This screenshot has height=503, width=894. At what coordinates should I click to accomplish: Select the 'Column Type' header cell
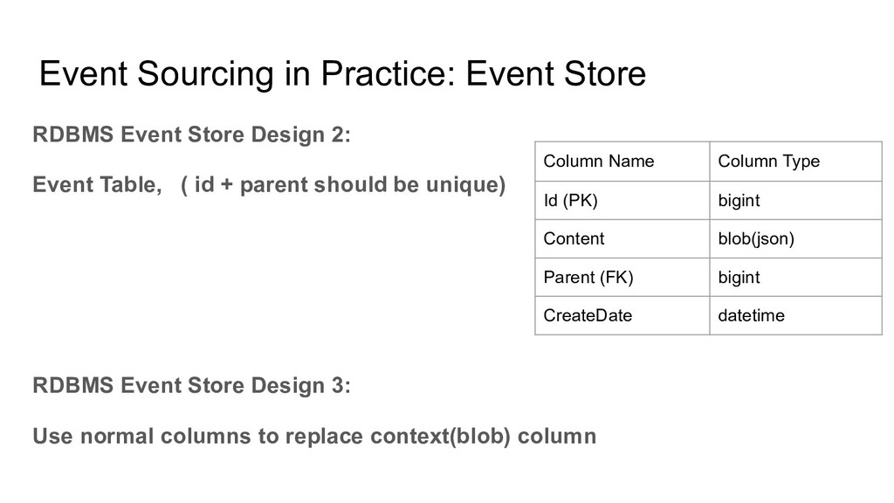tap(796, 162)
